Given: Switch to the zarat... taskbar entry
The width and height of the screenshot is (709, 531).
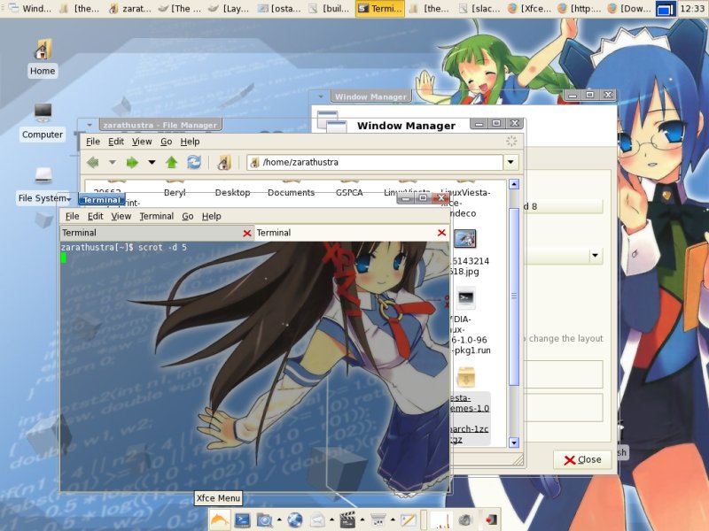Looking at the screenshot, I should [131, 8].
